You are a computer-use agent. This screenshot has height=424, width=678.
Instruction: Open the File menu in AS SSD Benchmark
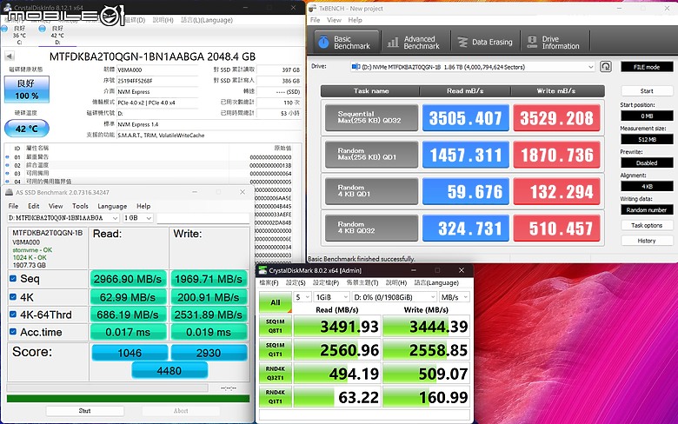pos(13,206)
